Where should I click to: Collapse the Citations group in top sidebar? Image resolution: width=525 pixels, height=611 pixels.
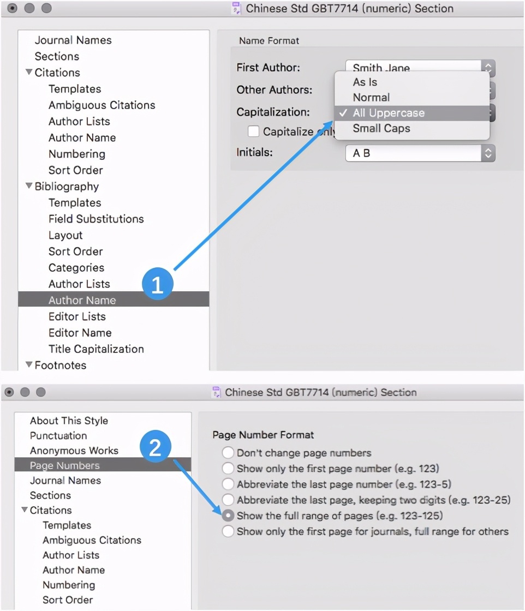point(29,73)
